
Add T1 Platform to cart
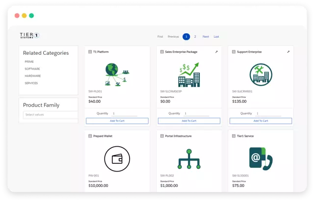pos(117,120)
